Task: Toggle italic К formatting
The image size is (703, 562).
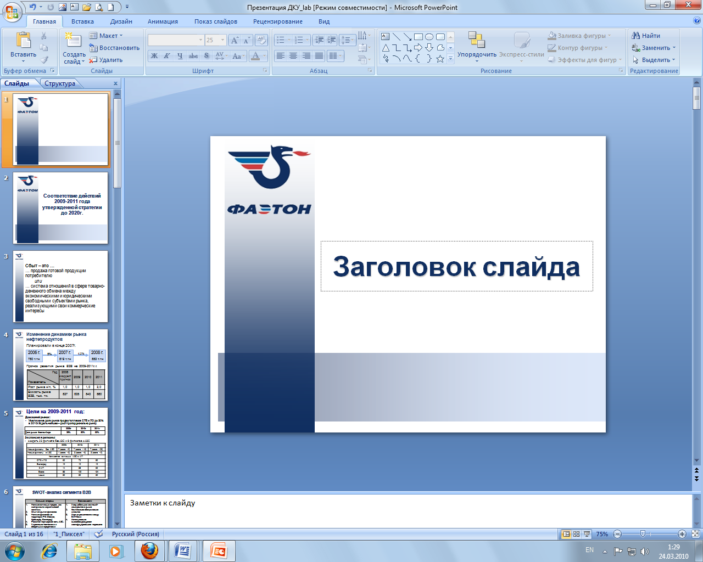Action: [x=167, y=56]
